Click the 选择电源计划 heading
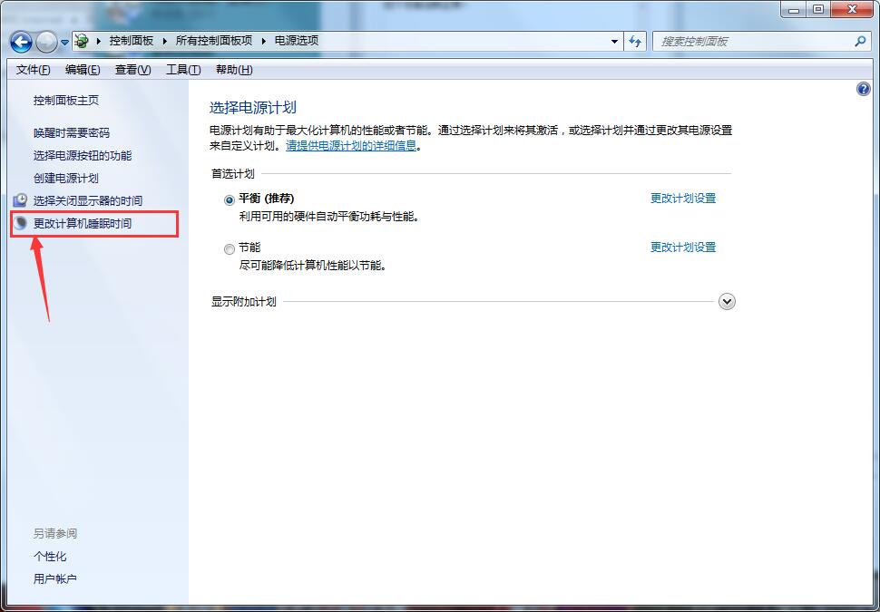880x612 pixels. coord(253,108)
